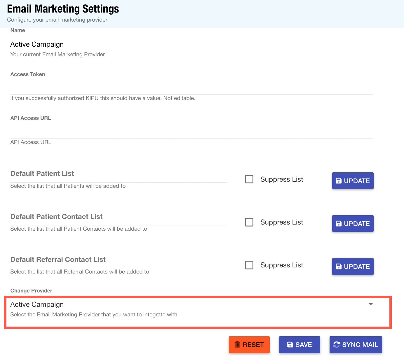
Task: Select the Active Campaign value in Change Provider
Action: click(37, 304)
